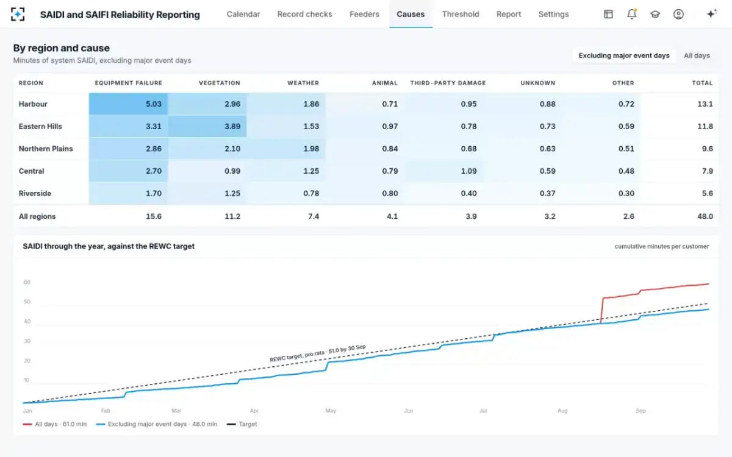Click Riverside equipment failure cell 1.70
Viewport: 732px width, 457px height.
pyautogui.click(x=128, y=193)
